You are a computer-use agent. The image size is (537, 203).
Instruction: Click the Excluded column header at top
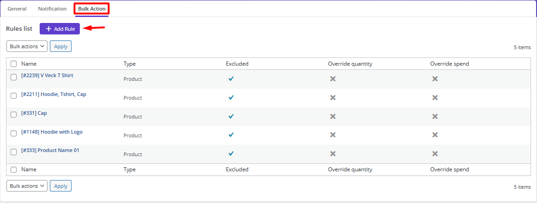point(237,64)
